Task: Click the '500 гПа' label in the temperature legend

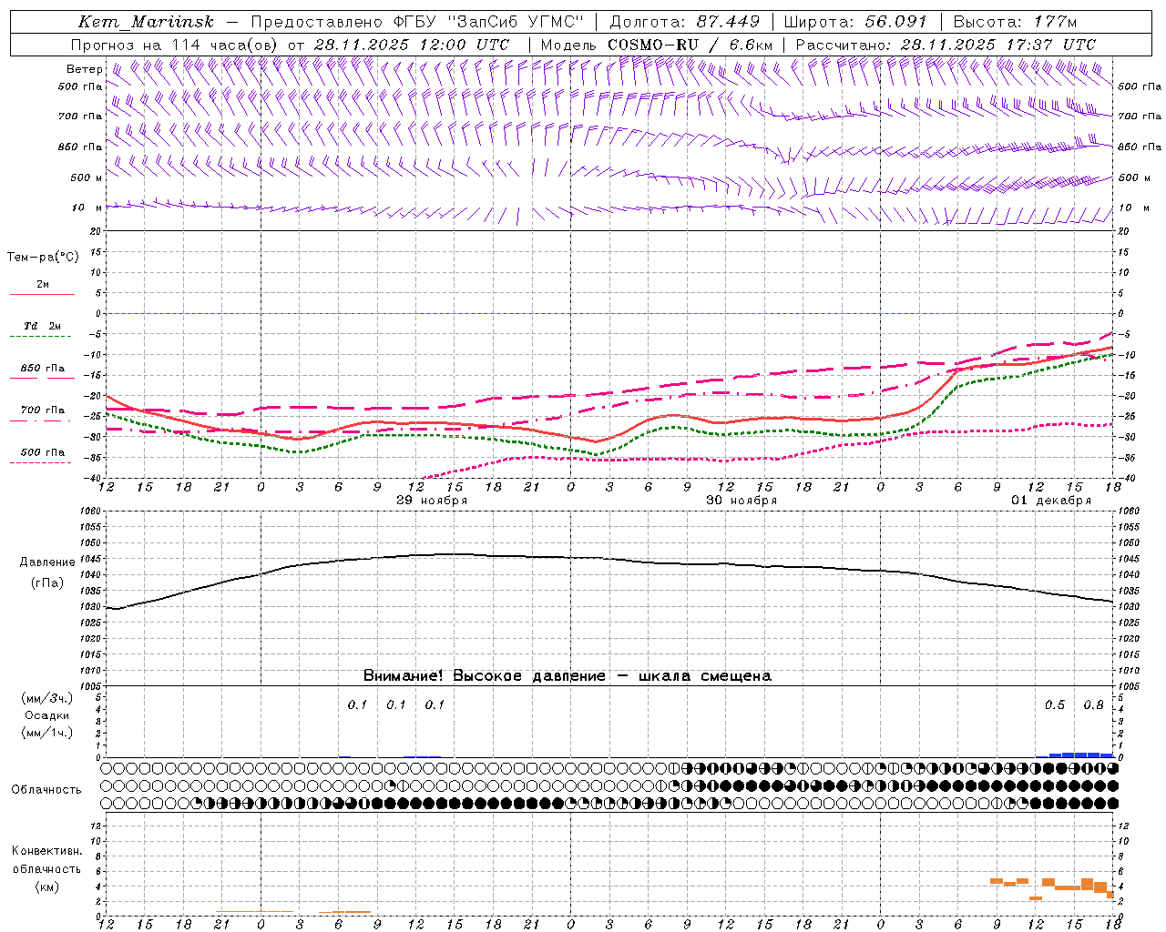Action: click(43, 452)
